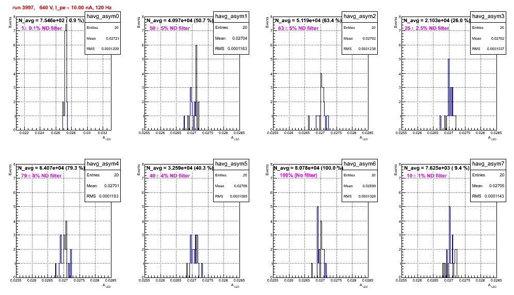
Task: Click Mean value 0.02705 in havg_asym7
Action: (496, 186)
